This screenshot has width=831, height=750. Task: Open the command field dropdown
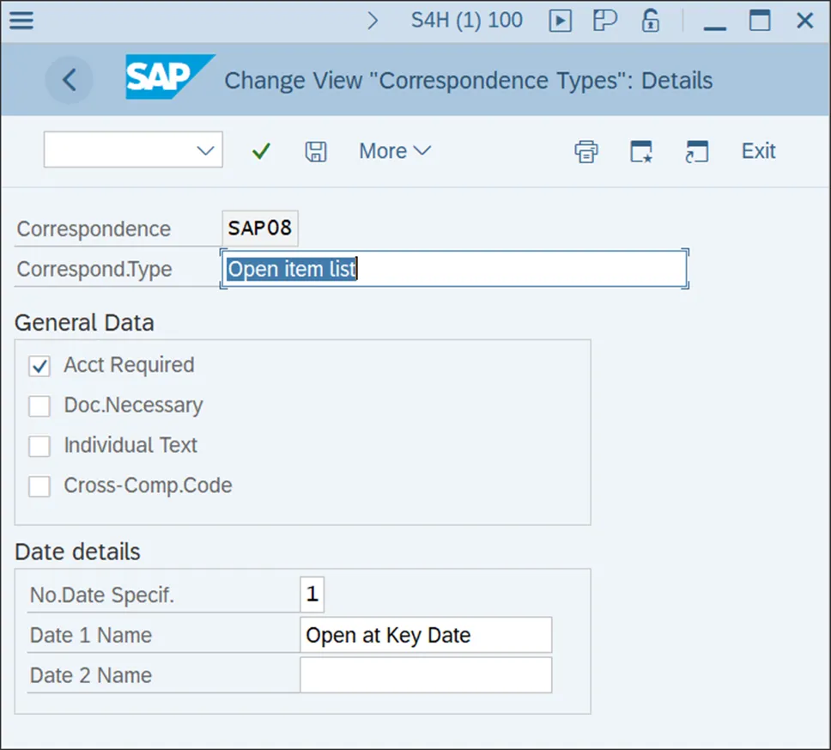pos(205,151)
